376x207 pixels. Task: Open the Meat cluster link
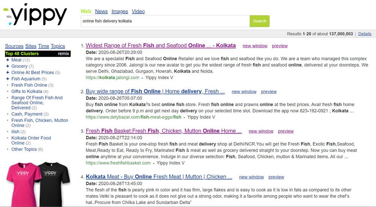16,60
